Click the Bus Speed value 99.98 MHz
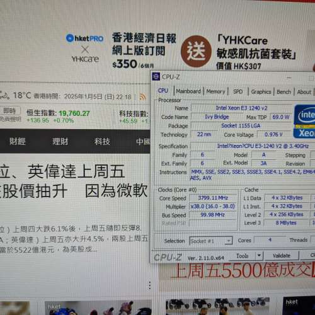The width and height of the screenshot is (315, 315). (x=213, y=215)
